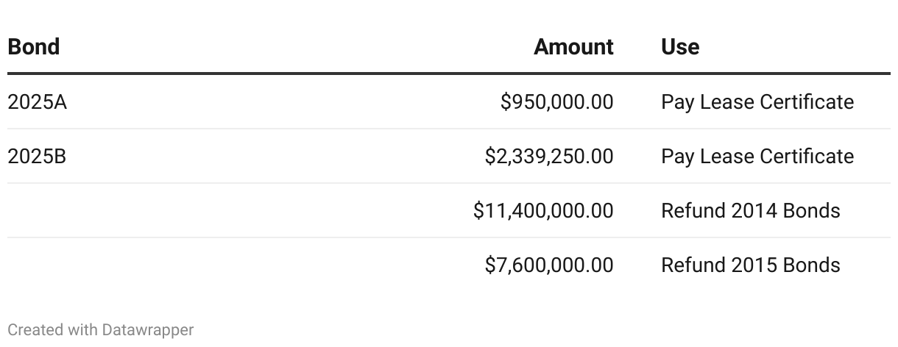Select the Refund 2014 Bonds cell
The height and width of the screenshot is (347, 898).
pyautogui.click(x=750, y=211)
